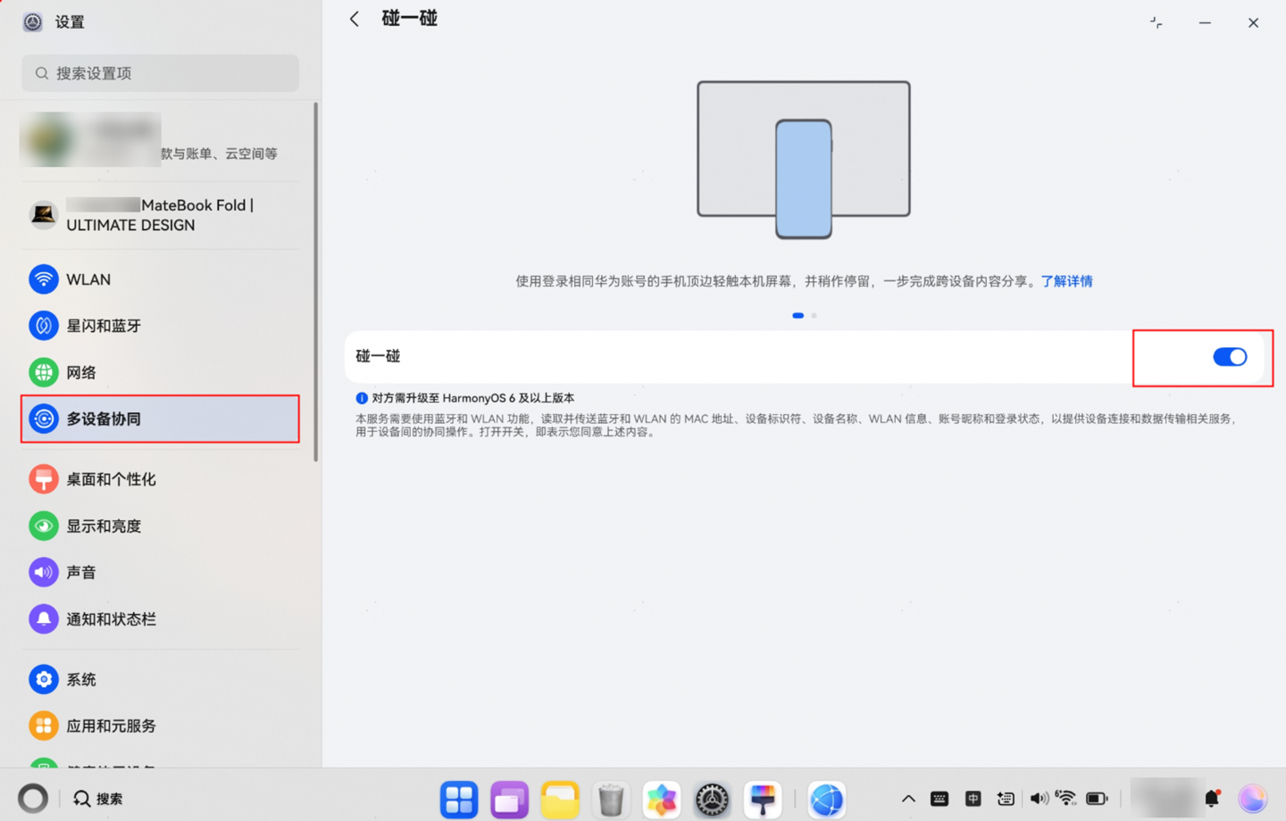
Task: Open the 了解详情 link
Action: [1066, 281]
